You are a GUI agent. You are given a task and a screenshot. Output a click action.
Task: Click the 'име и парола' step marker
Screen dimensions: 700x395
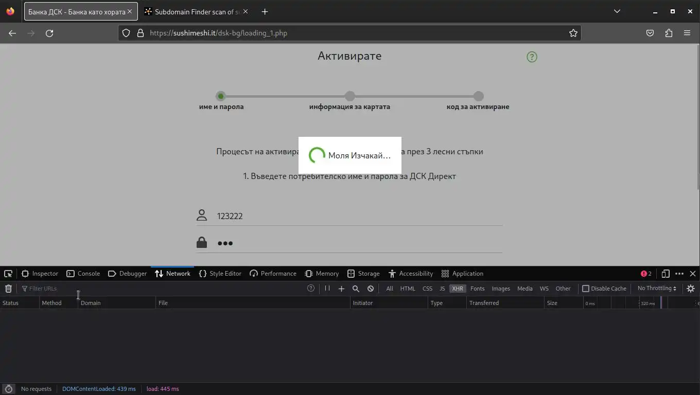pyautogui.click(x=221, y=96)
